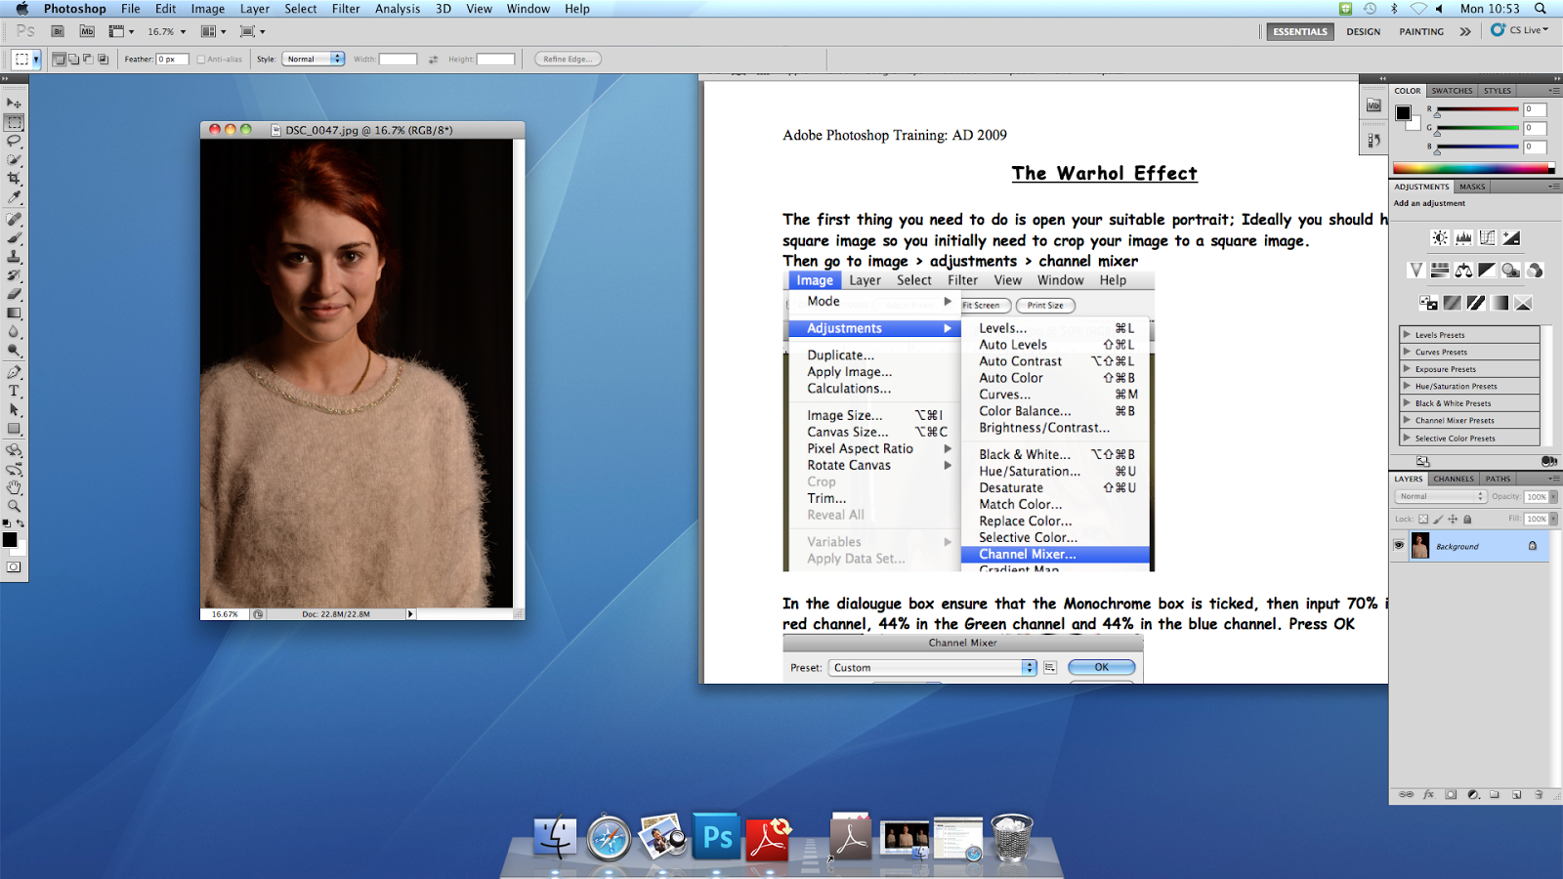Image resolution: width=1563 pixels, height=879 pixels.
Task: Enable Intersect with selection mode
Action: point(103,60)
